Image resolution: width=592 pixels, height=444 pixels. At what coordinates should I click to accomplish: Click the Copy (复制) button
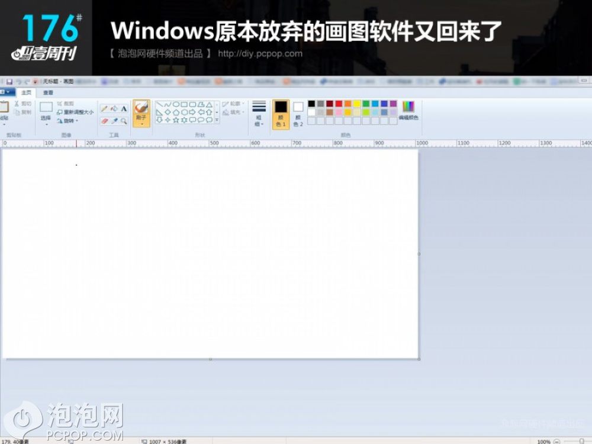tap(22, 112)
